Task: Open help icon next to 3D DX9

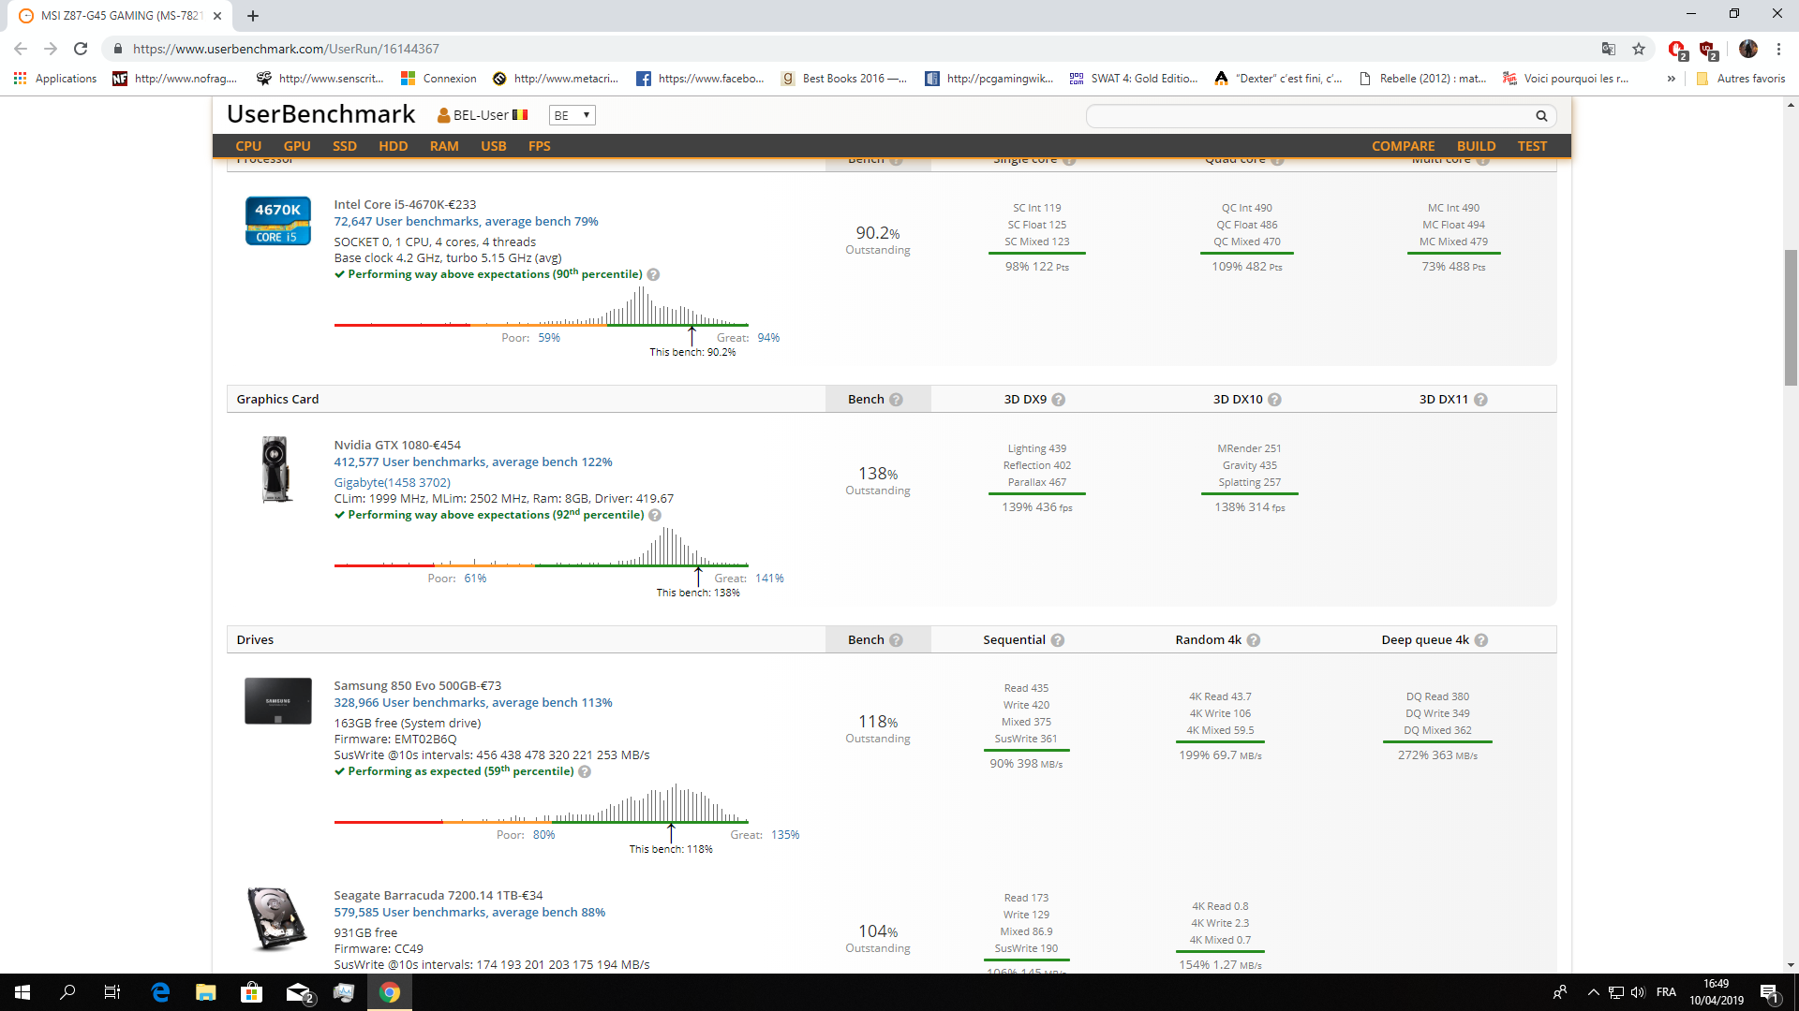Action: point(1059,400)
